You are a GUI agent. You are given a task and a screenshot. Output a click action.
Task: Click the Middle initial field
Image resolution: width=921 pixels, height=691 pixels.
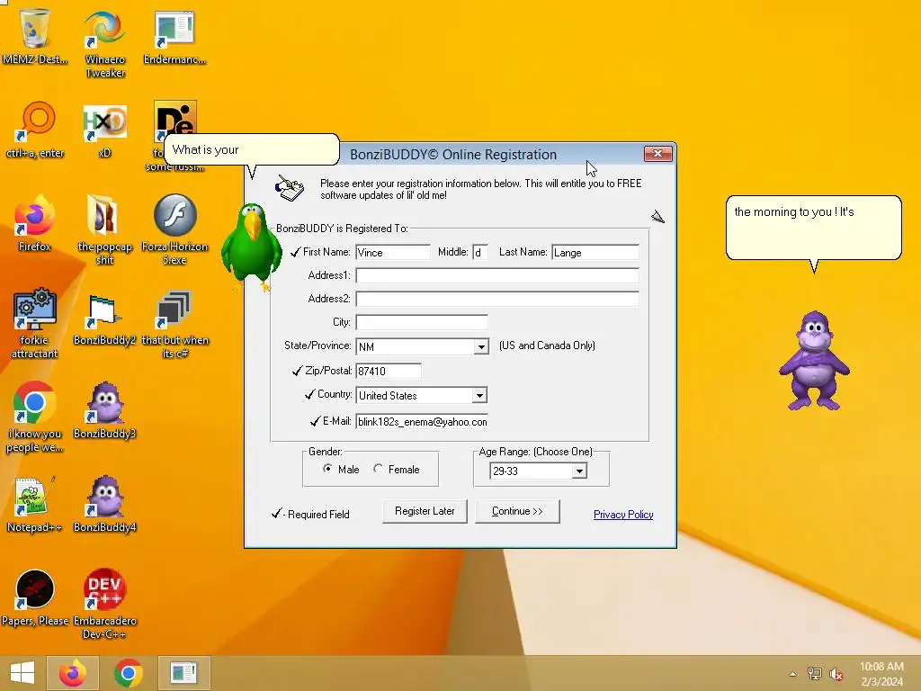pyautogui.click(x=480, y=252)
